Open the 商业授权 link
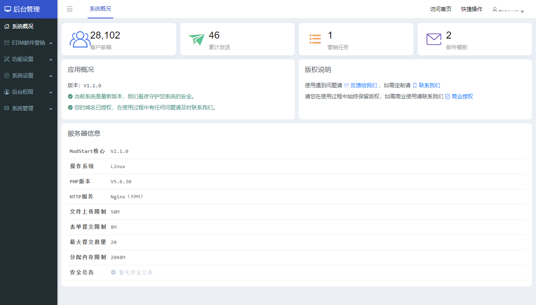The image size is (536, 305). (462, 96)
